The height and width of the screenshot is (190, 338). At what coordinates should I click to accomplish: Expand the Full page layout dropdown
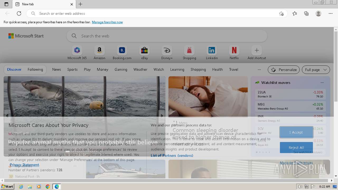(316, 70)
